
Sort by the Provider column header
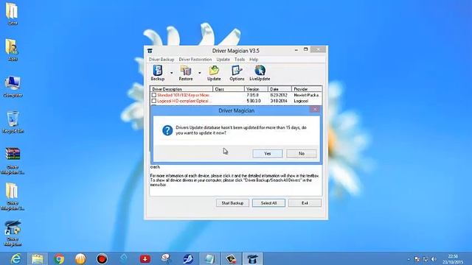click(307, 89)
